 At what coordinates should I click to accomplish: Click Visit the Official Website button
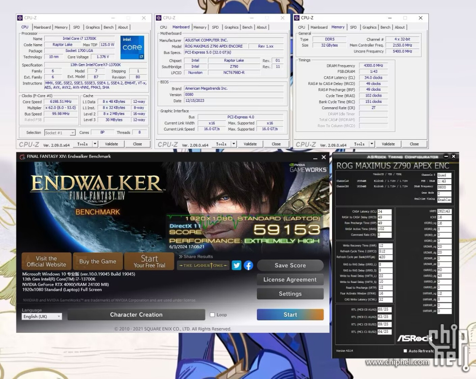(47, 262)
